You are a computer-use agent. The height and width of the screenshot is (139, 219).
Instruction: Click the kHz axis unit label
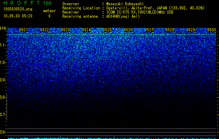tap(3, 28)
